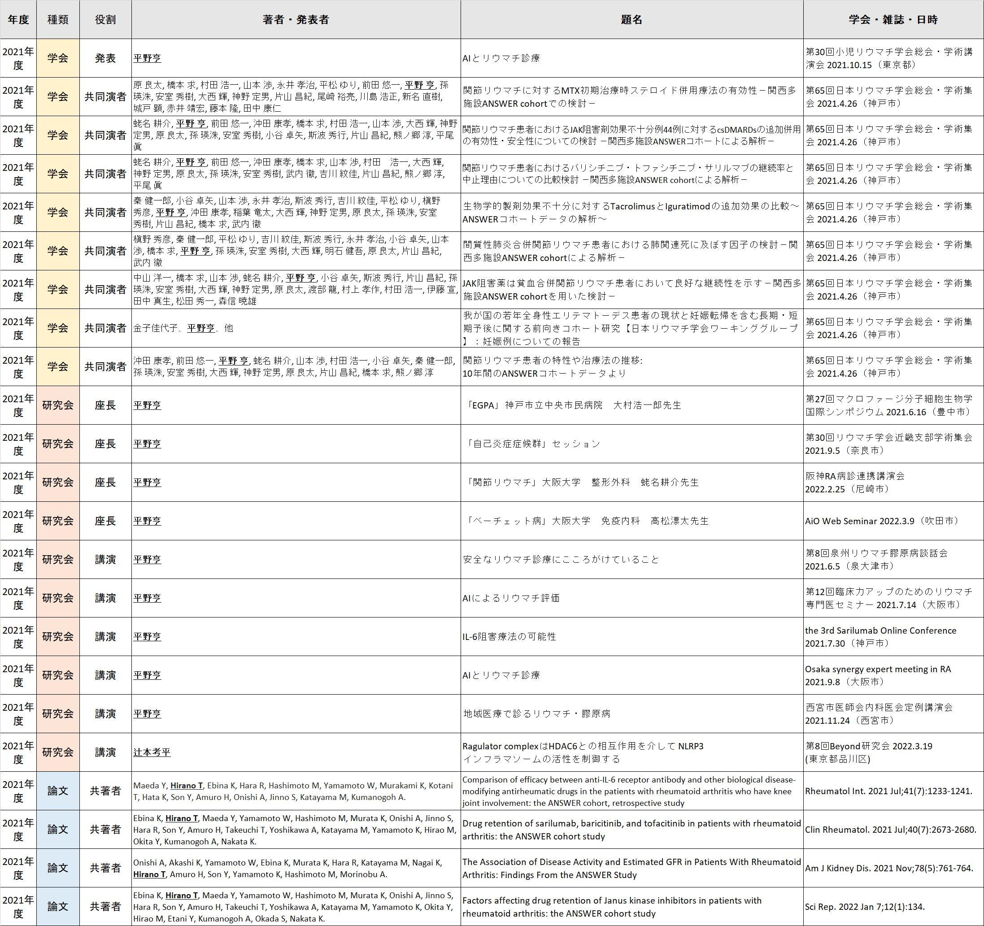984x926 pixels.
Task: Click the 「関節リウマチ」大阪大学 整形外科 title cell
Action: point(631,483)
